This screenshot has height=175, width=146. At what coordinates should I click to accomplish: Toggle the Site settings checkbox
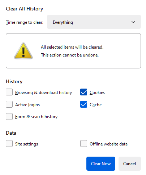click(9, 143)
